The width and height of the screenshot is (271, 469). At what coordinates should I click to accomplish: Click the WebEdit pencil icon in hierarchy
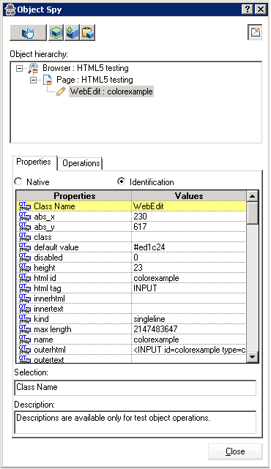[61, 91]
